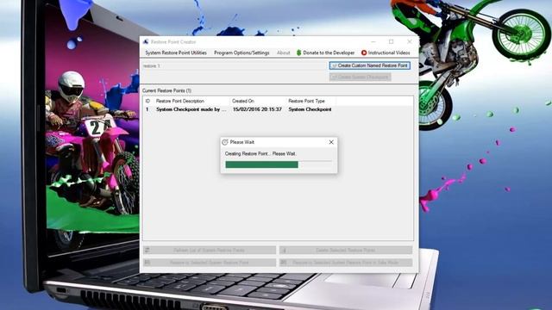Click refresh icon on Refresh List button
This screenshot has width=552, height=310.
click(x=147, y=250)
